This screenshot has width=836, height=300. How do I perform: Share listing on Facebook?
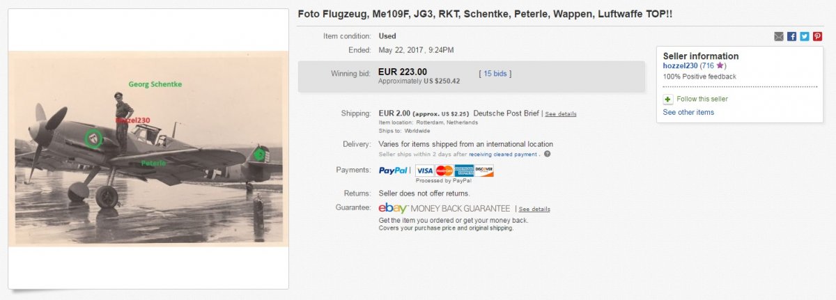click(x=791, y=37)
